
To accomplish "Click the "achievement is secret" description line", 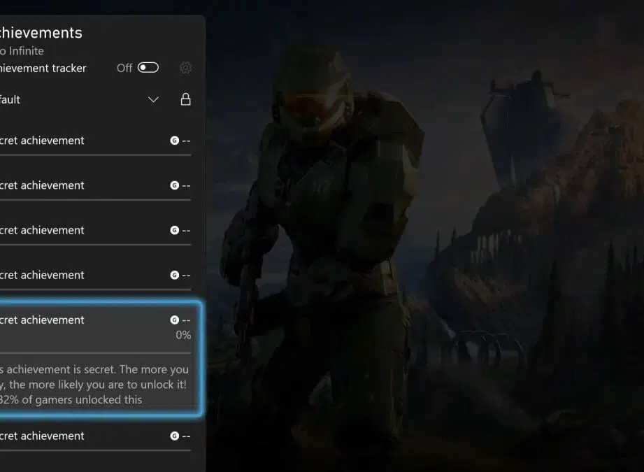I will (94, 369).
